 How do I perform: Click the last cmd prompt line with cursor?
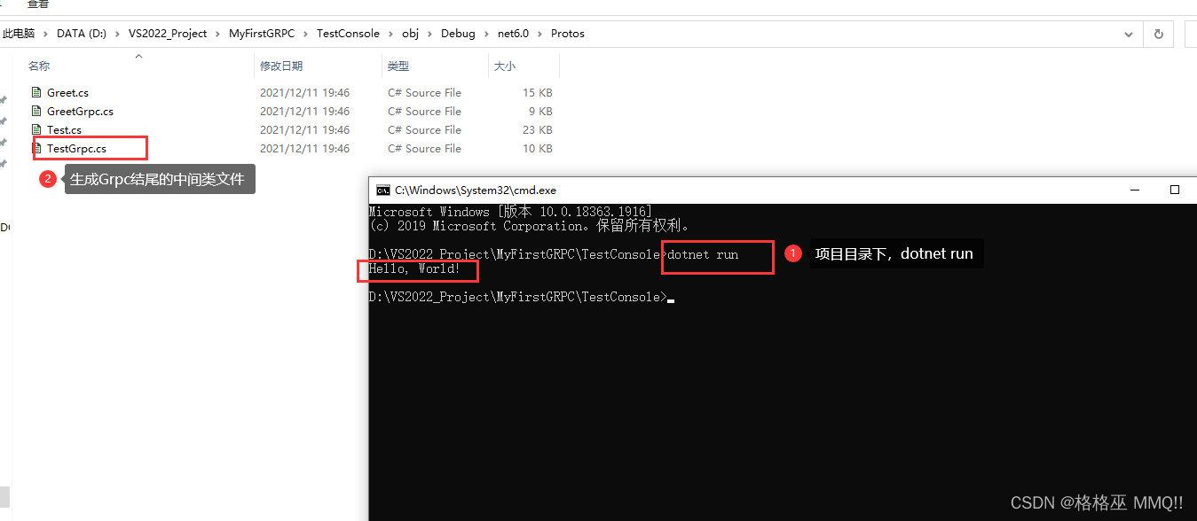pos(522,297)
